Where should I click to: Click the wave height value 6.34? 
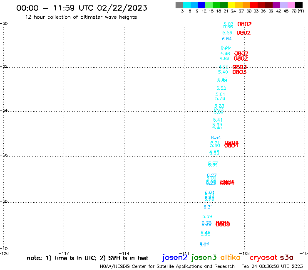pos(216,137)
